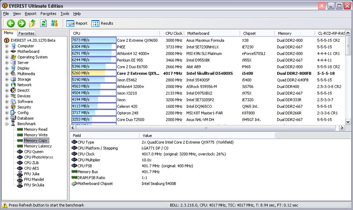This screenshot has width=353, height=210.
Task: Select the Storage tree icon
Action: [x=13, y=79]
